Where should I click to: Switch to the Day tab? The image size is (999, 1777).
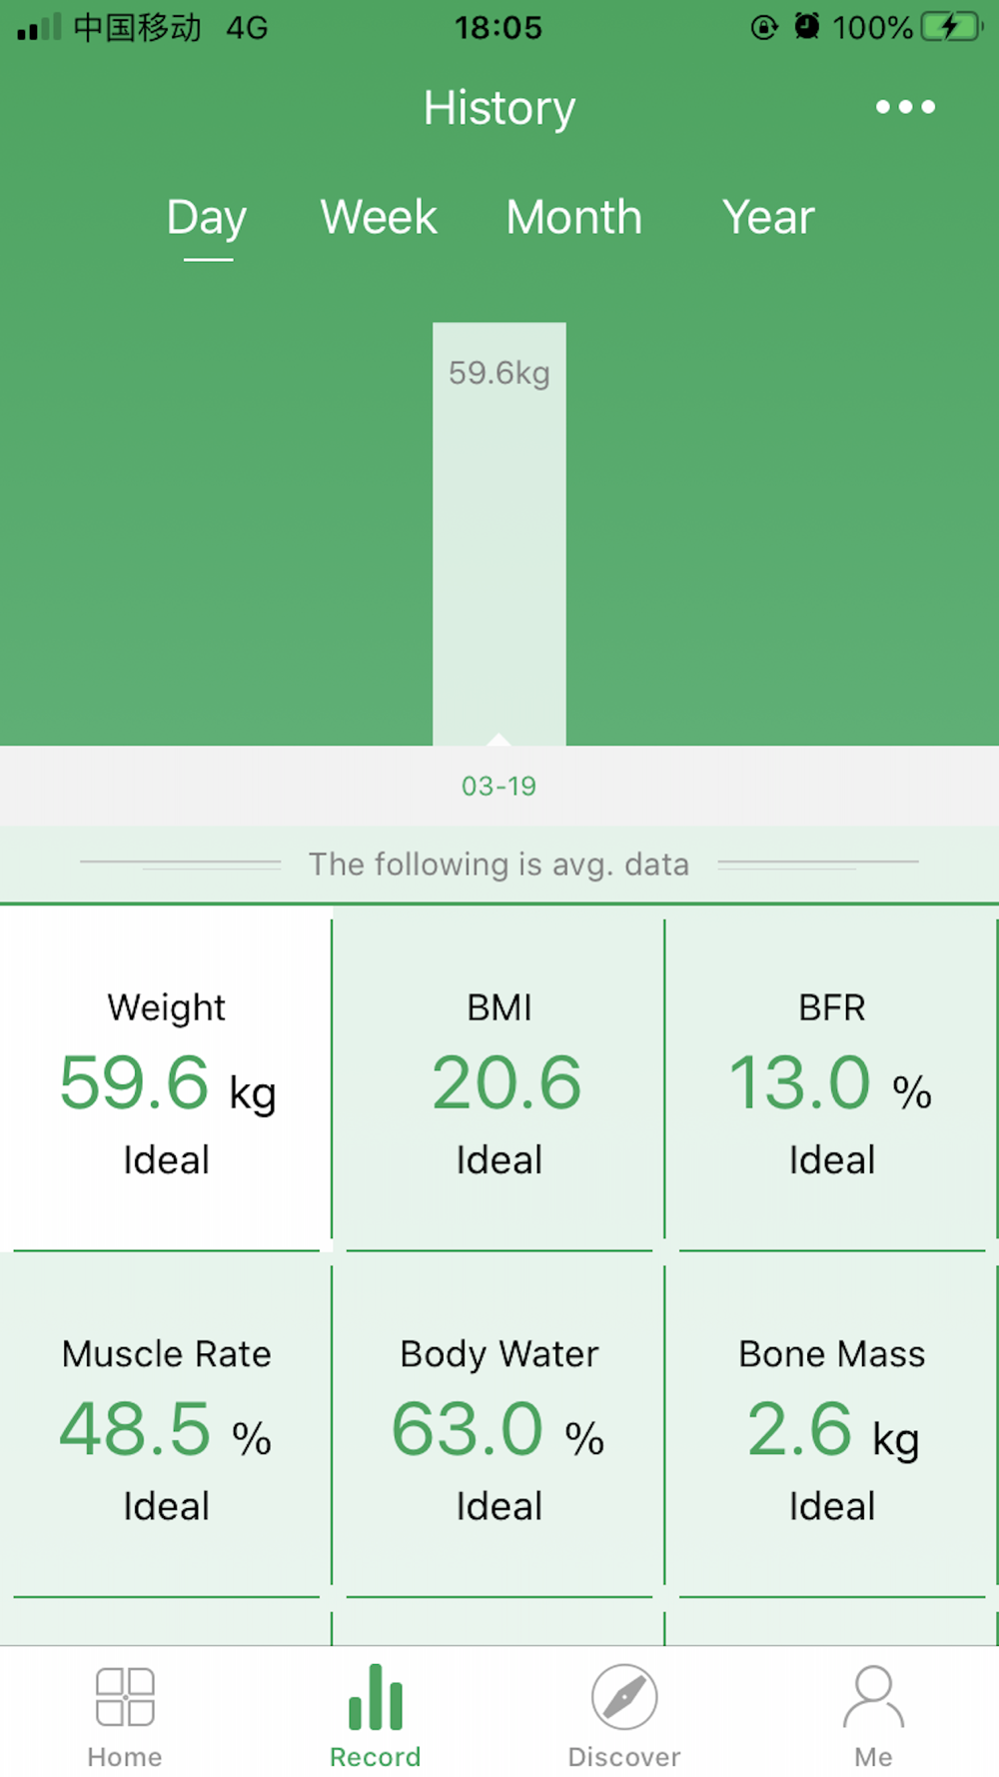tap(207, 218)
